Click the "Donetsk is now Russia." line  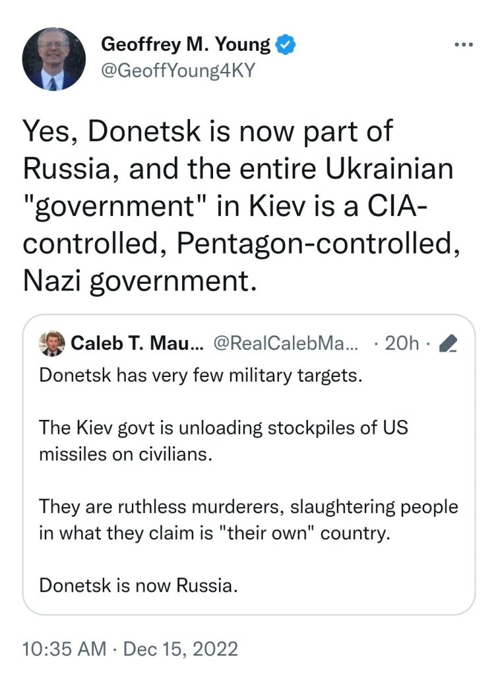[x=137, y=584]
